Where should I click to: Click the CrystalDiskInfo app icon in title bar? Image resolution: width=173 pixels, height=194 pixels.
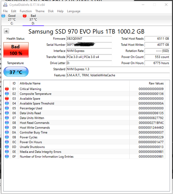pos(5,5)
